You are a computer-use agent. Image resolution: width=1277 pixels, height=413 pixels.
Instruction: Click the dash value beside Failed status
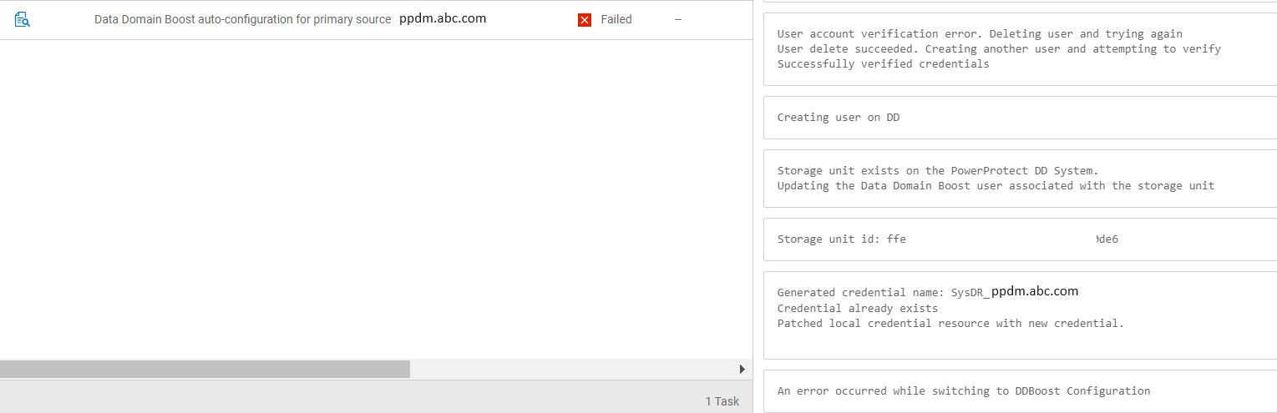click(x=678, y=19)
